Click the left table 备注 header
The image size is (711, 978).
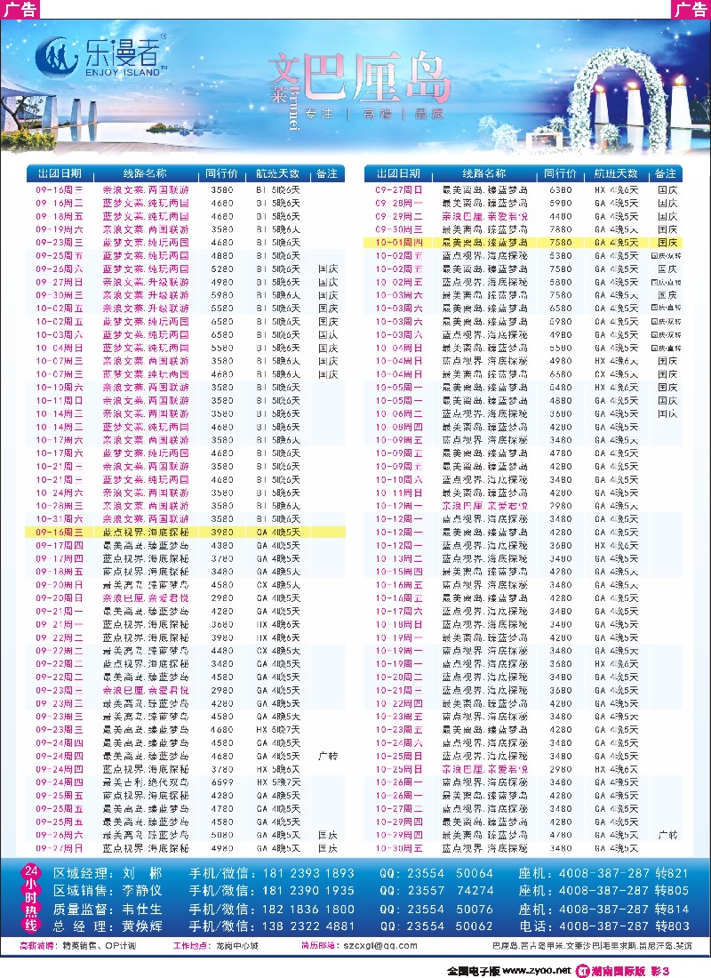pos(327,173)
